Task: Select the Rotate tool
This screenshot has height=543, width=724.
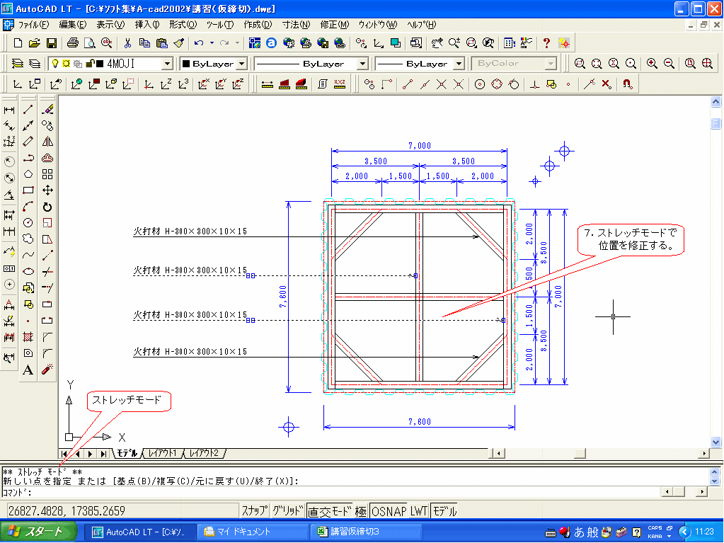Action: (47, 207)
